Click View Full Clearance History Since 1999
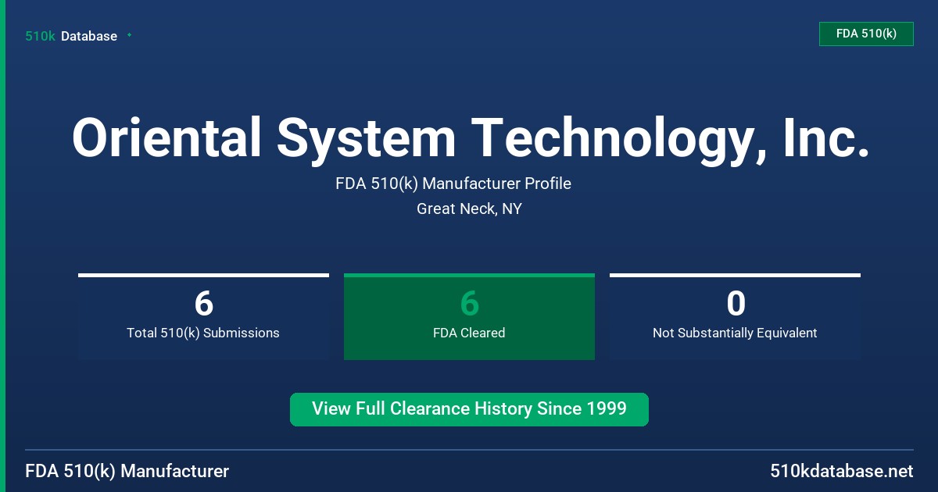938x492 pixels. [469, 409]
